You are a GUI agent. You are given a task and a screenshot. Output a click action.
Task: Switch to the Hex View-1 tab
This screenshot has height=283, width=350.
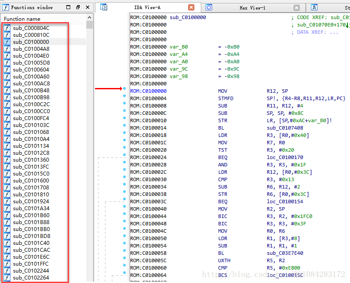point(252,8)
